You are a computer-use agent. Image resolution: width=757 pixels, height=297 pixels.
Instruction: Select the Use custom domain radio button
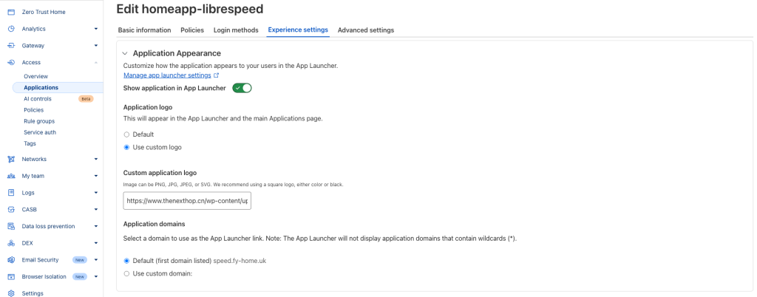pyautogui.click(x=126, y=273)
